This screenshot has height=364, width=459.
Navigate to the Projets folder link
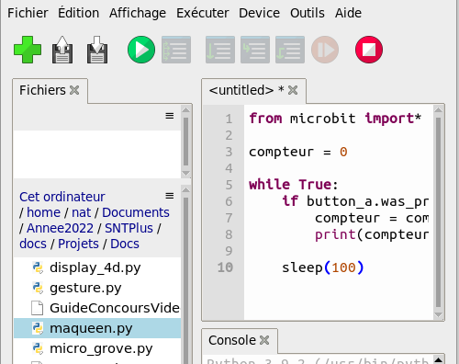(78, 244)
